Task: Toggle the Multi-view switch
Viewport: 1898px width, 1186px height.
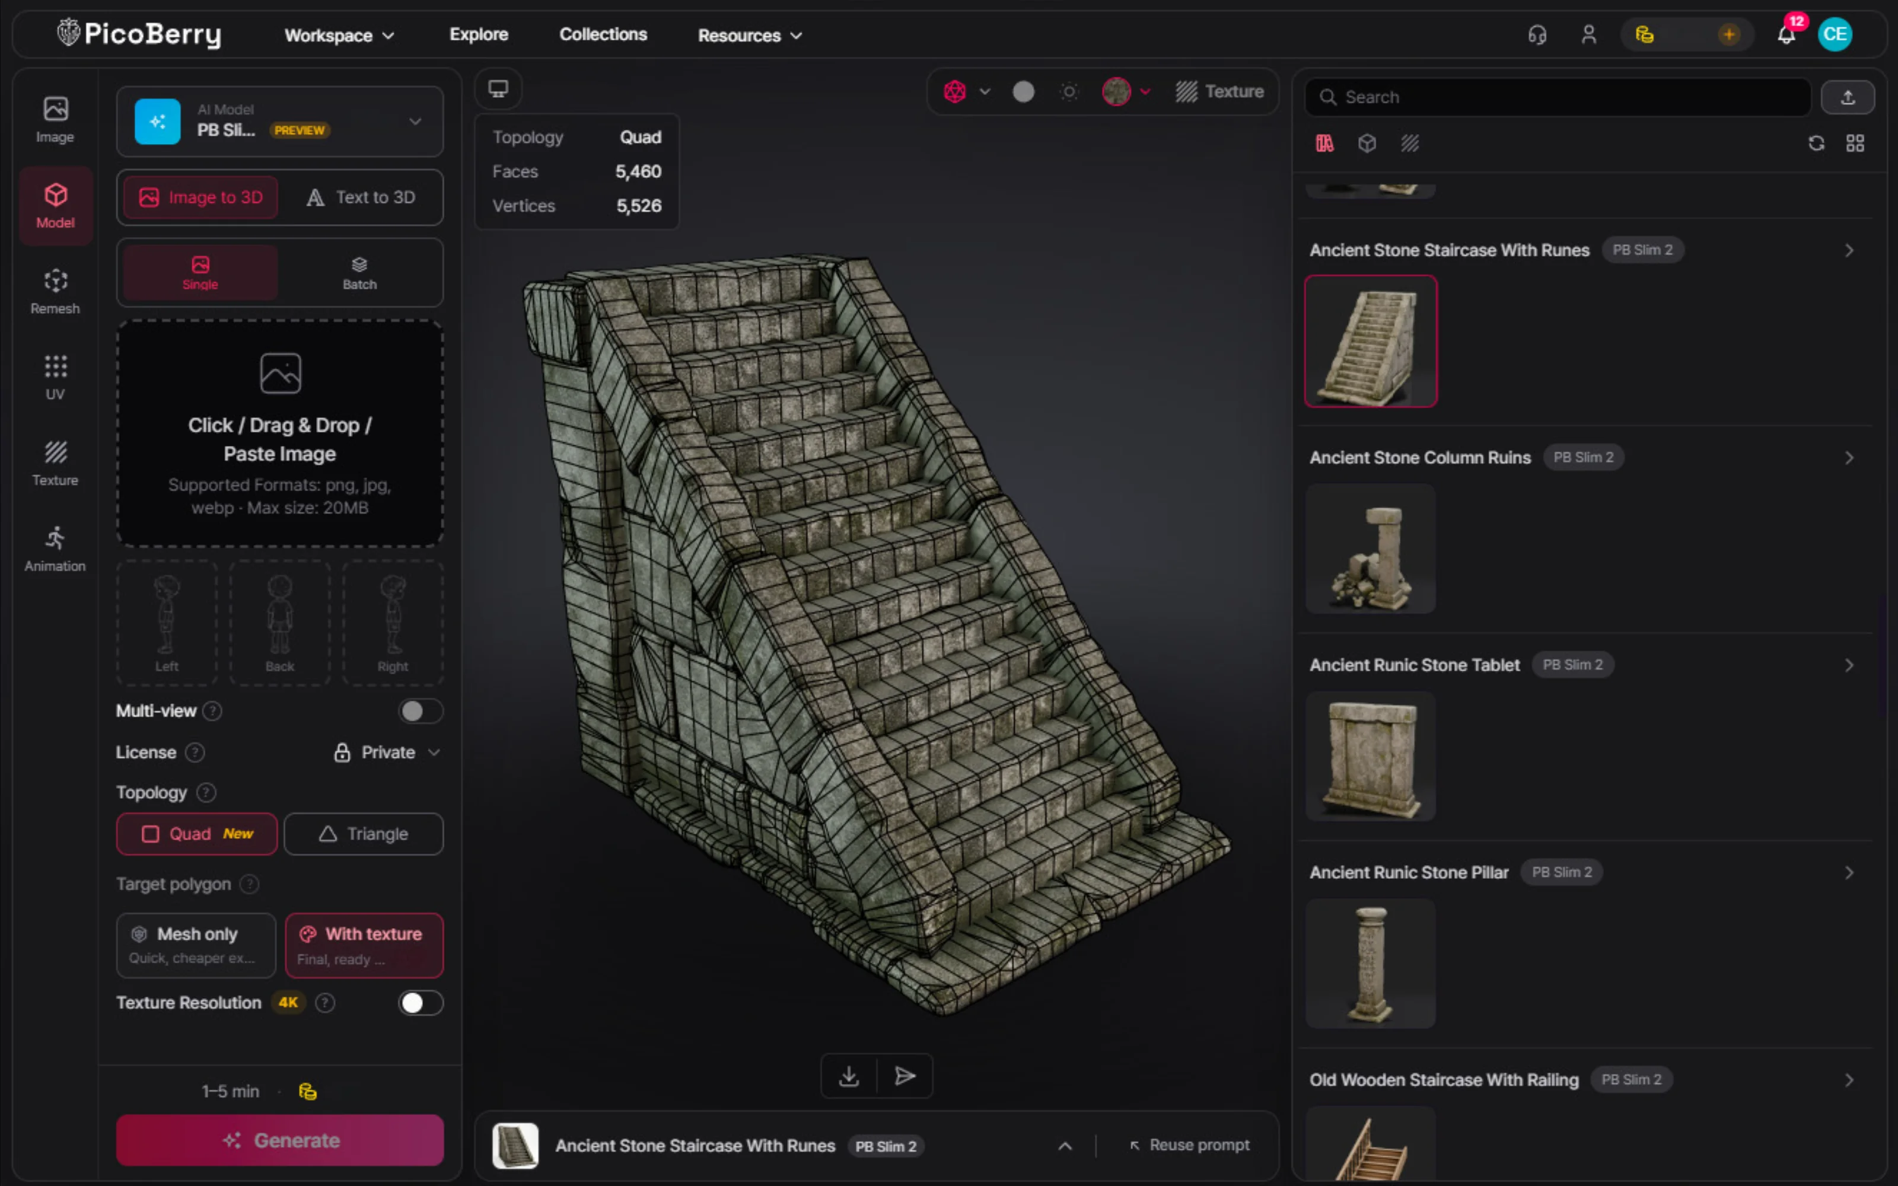Action: 421,712
